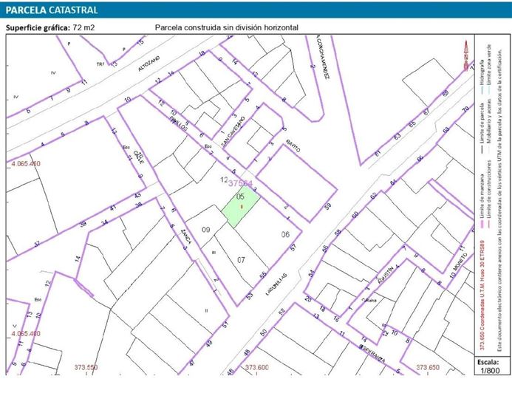The width and height of the screenshot is (512, 393).
Task: Click the Y coordinate label 4.065.400
Action: (x=26, y=334)
